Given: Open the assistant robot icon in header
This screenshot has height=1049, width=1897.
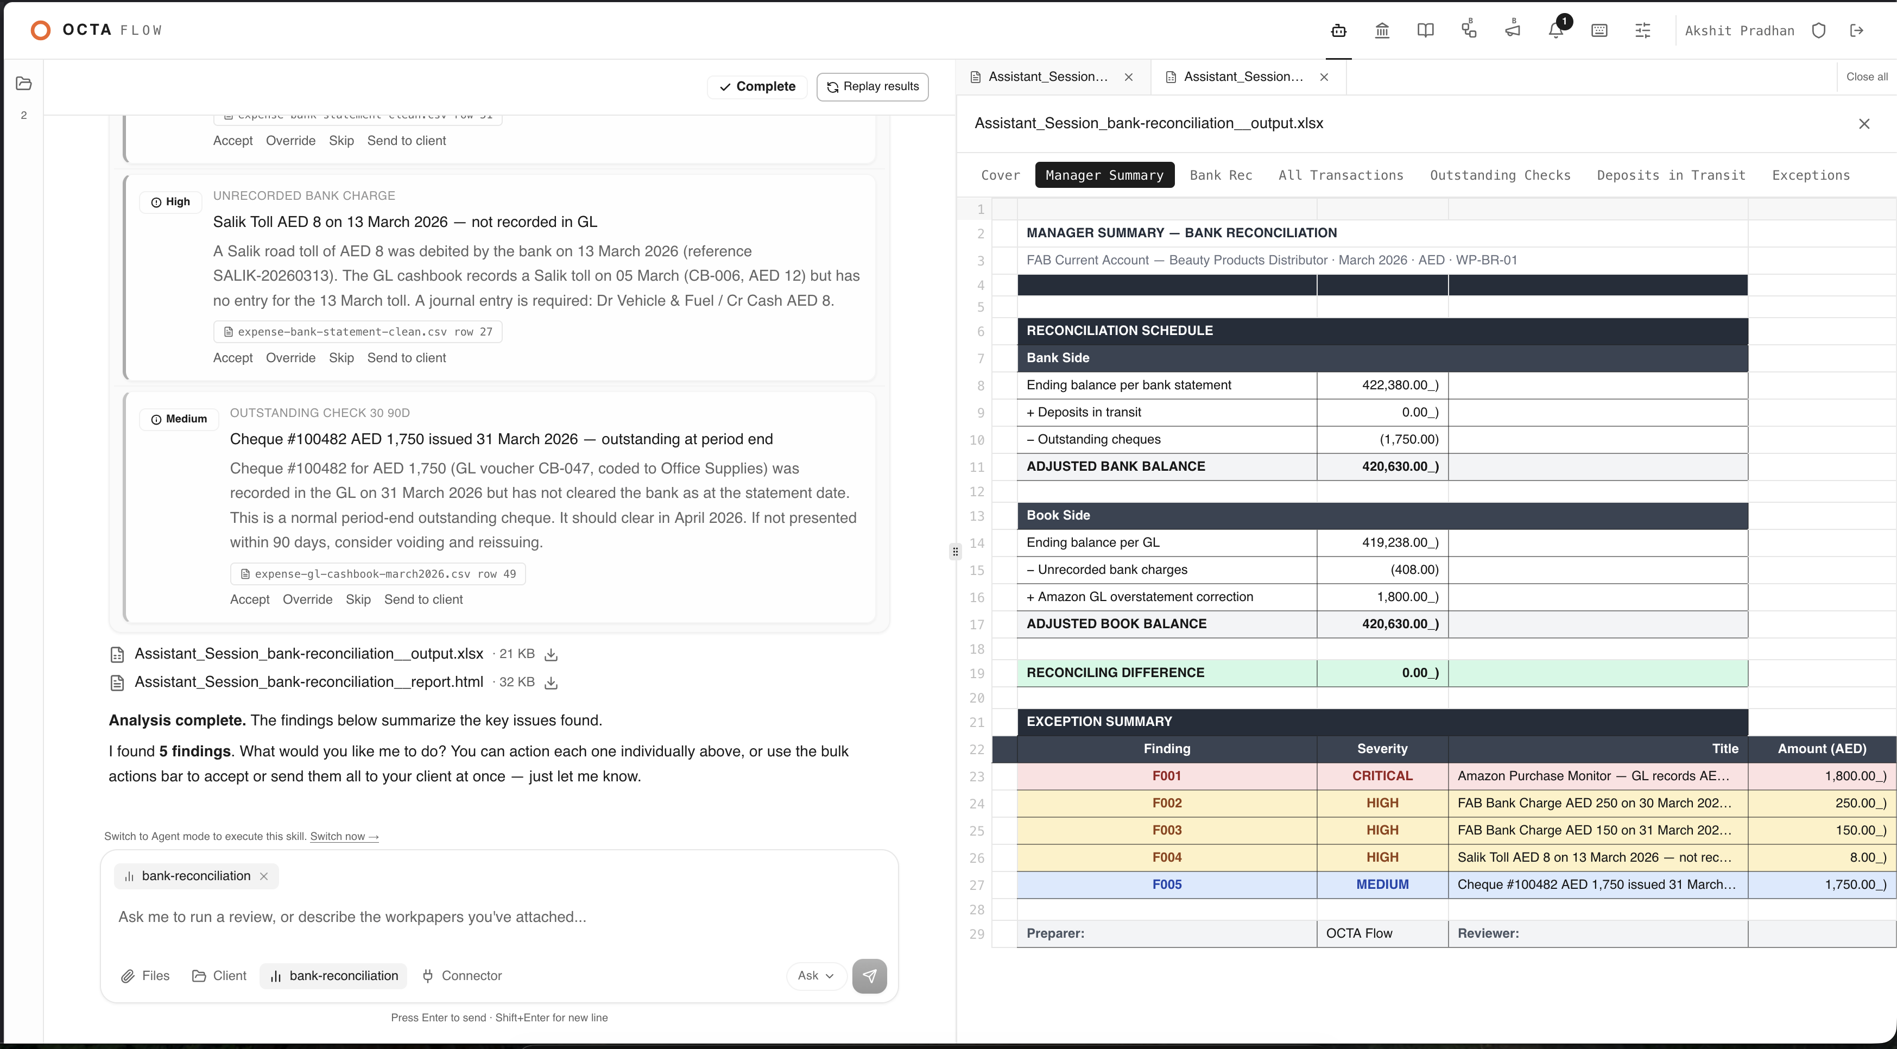Looking at the screenshot, I should pyautogui.click(x=1339, y=30).
